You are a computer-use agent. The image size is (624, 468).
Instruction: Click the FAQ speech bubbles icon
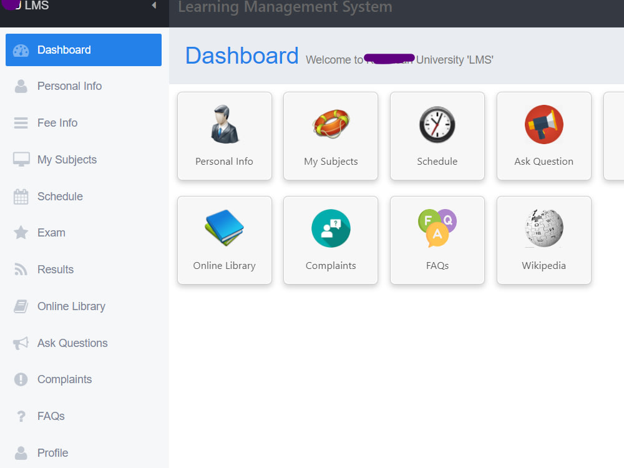[x=437, y=228]
